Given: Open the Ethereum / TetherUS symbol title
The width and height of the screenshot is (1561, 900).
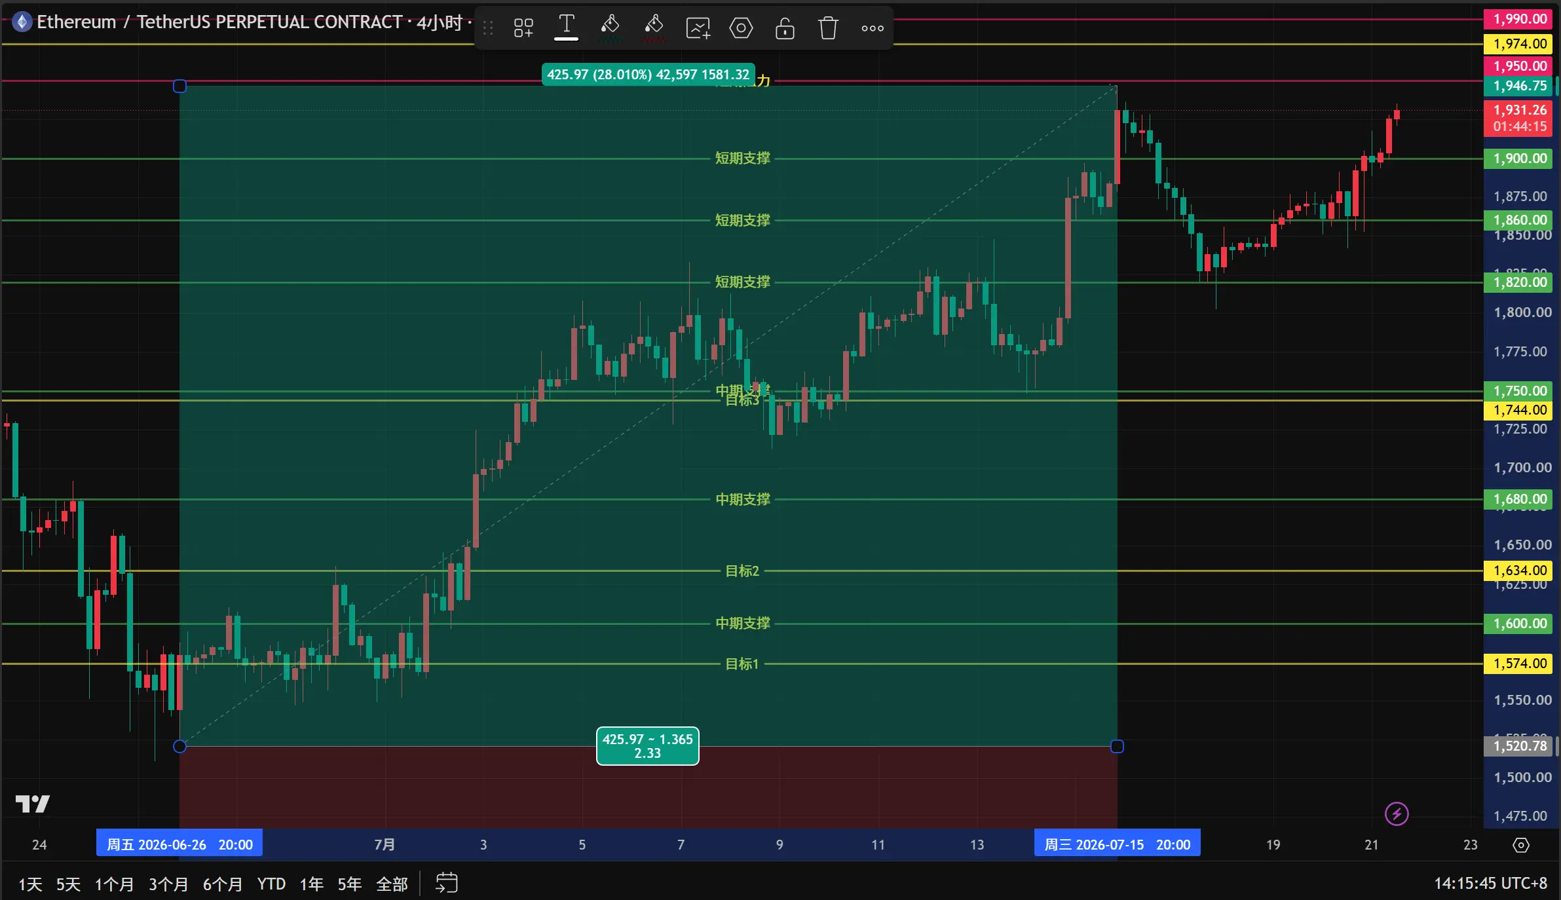Looking at the screenshot, I should (x=219, y=22).
